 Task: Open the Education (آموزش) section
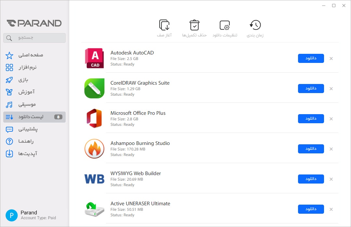(34, 92)
